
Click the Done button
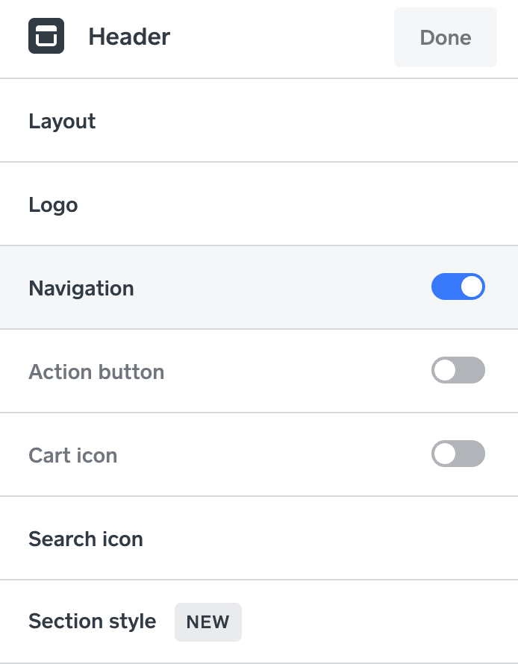click(x=445, y=37)
